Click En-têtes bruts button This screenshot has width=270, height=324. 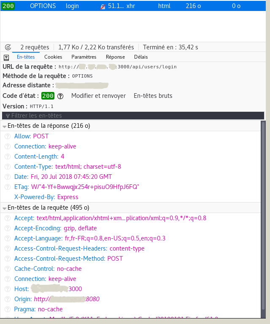click(153, 96)
